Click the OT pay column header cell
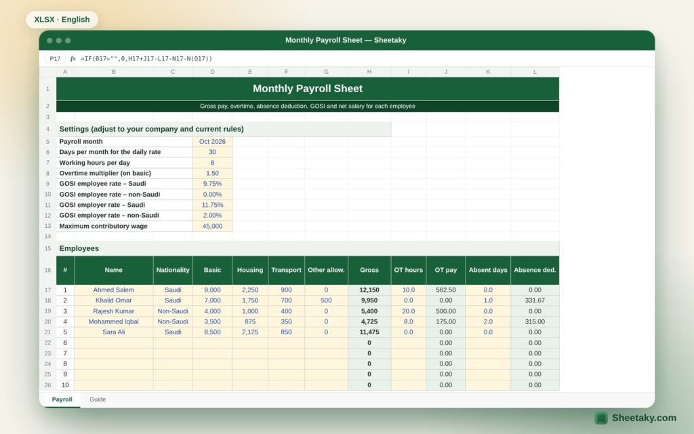694x434 pixels. pyautogui.click(x=446, y=270)
